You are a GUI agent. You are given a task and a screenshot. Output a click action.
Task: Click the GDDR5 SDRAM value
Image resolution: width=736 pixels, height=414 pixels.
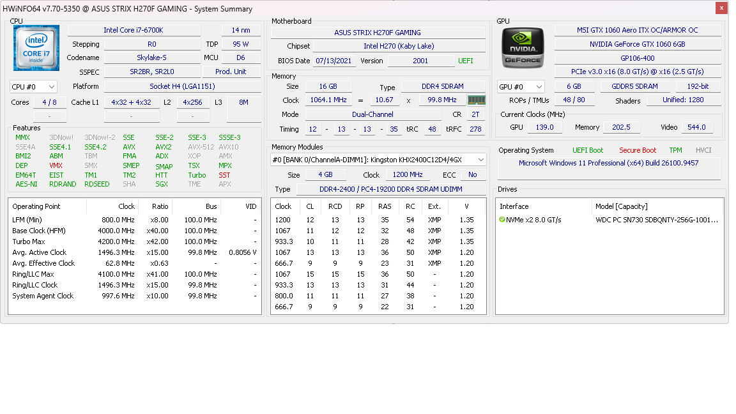click(634, 86)
